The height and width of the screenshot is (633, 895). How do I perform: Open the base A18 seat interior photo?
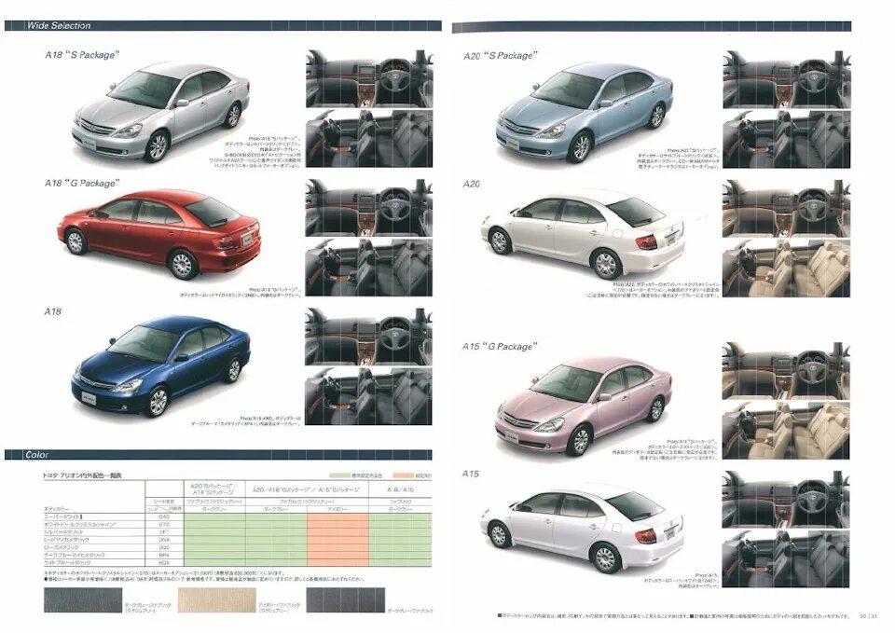click(x=369, y=397)
